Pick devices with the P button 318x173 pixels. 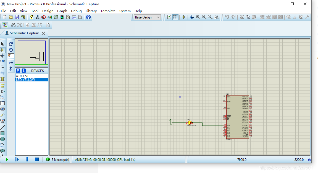point(18,71)
